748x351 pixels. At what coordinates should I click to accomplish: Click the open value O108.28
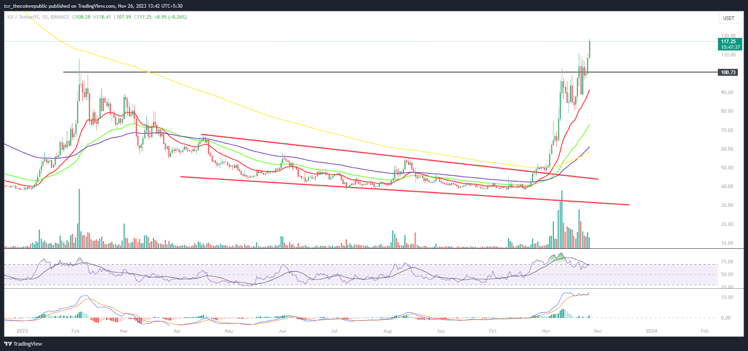pos(81,17)
